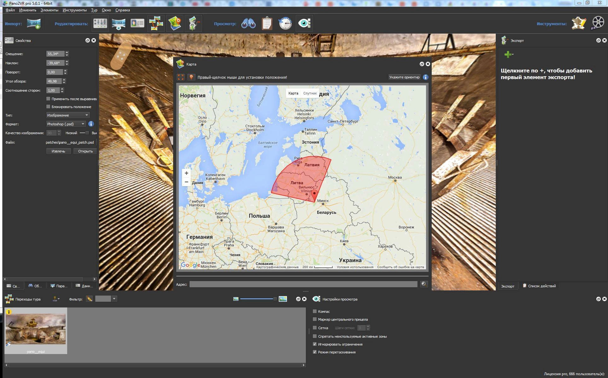Zoom in on the map
Image resolution: width=608 pixels, height=378 pixels.
[x=186, y=173]
